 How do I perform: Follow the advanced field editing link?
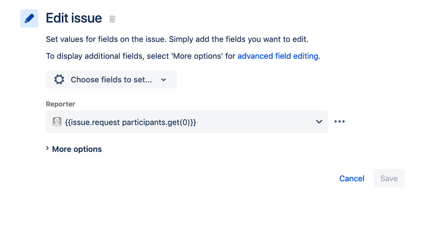[278, 56]
